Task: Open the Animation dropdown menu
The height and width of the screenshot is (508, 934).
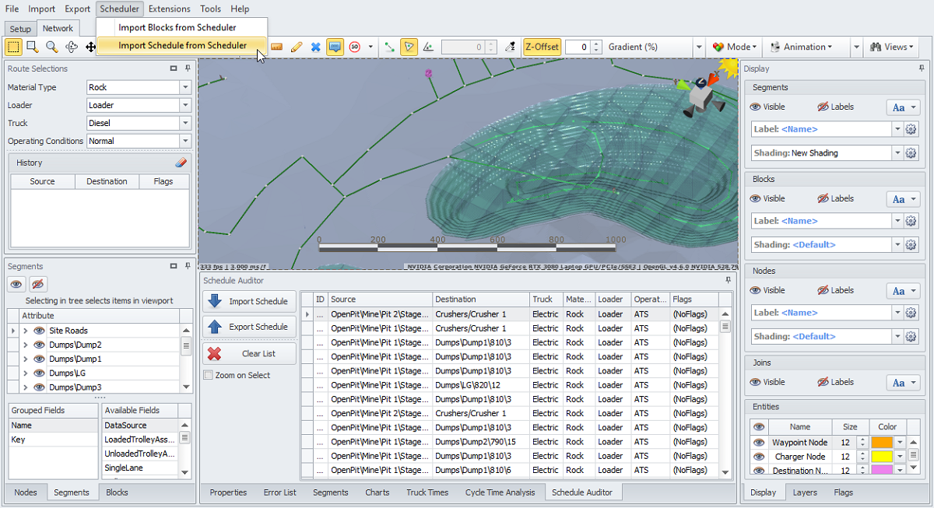Action: click(x=800, y=47)
